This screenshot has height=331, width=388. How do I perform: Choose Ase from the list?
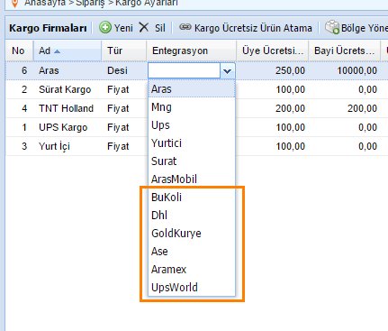192,252
